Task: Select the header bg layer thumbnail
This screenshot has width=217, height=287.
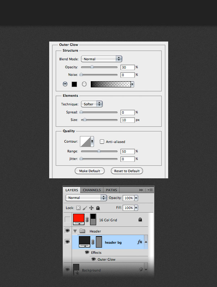Action: click(x=84, y=242)
